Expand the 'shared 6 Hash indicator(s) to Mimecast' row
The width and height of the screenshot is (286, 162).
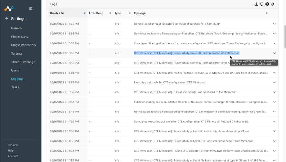coord(274,53)
